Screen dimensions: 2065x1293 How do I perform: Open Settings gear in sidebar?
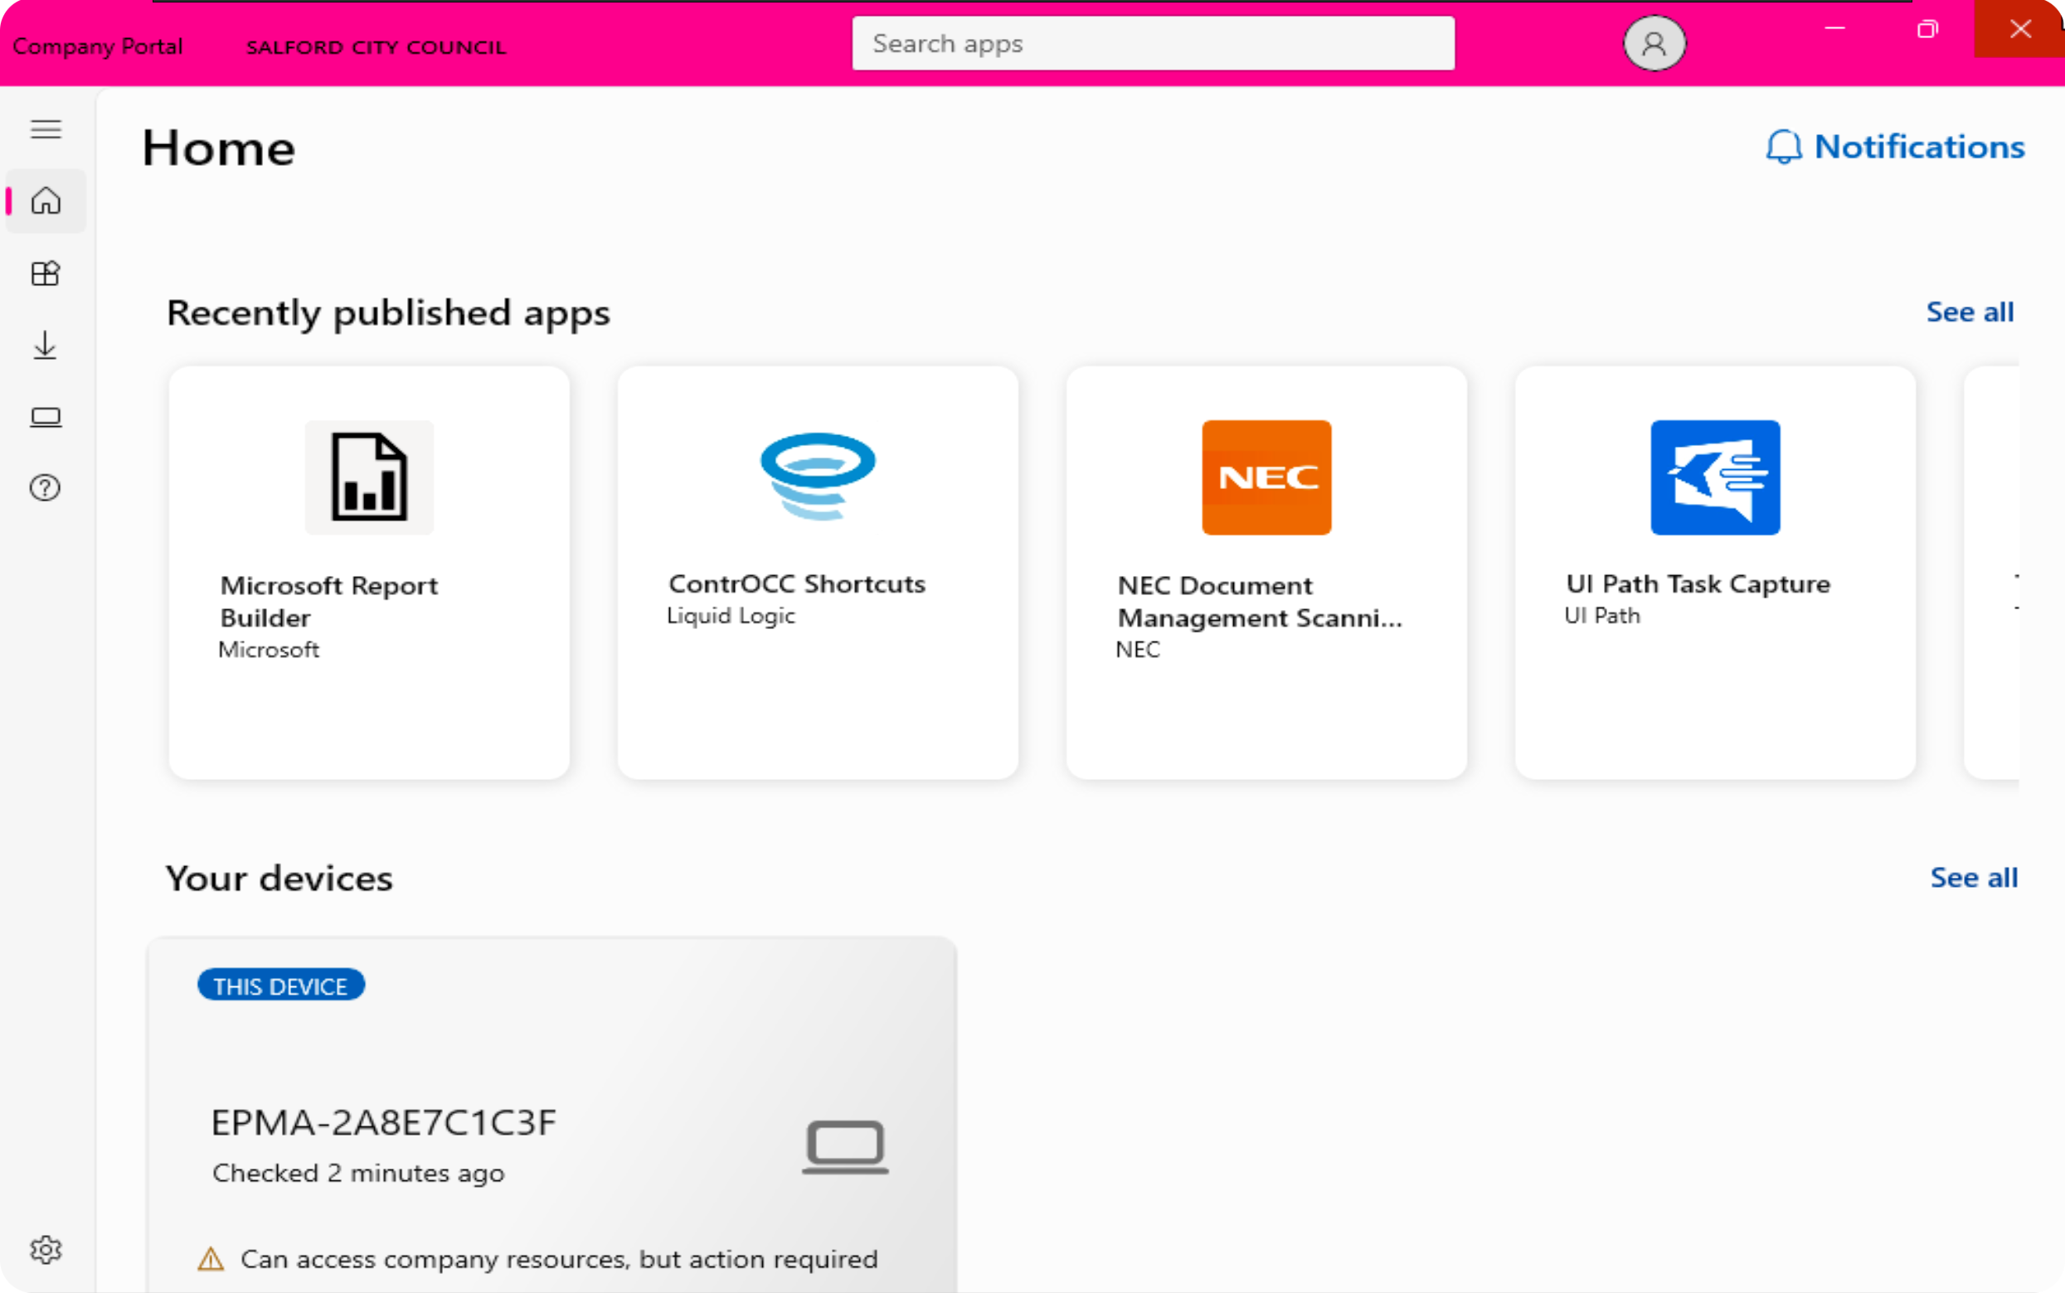click(x=46, y=1249)
